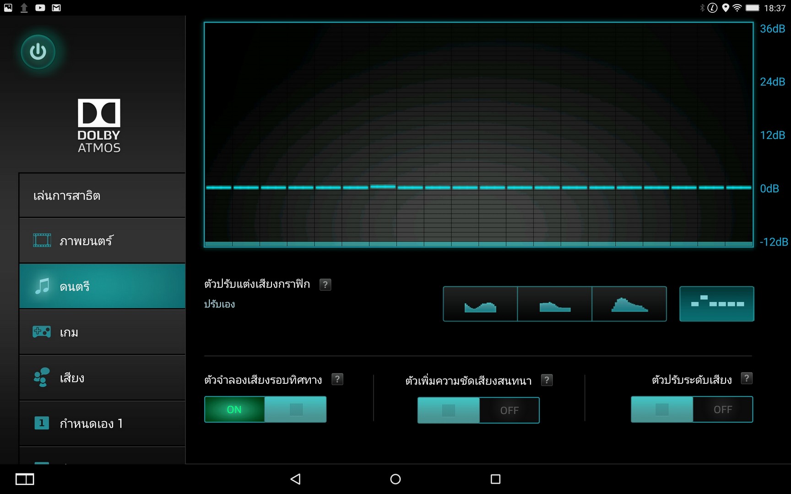The width and height of the screenshot is (791, 494).
Task: Open help for graphic equalizer
Action: 325,285
